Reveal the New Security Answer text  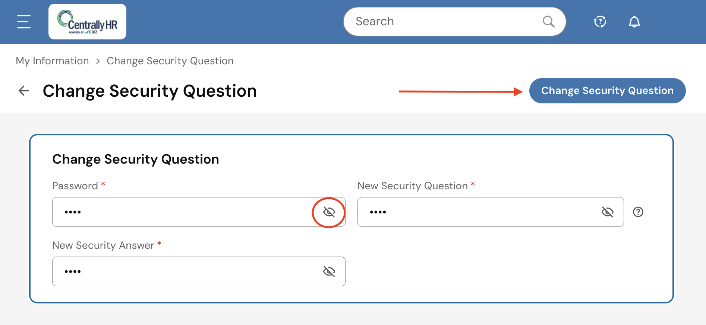click(329, 271)
